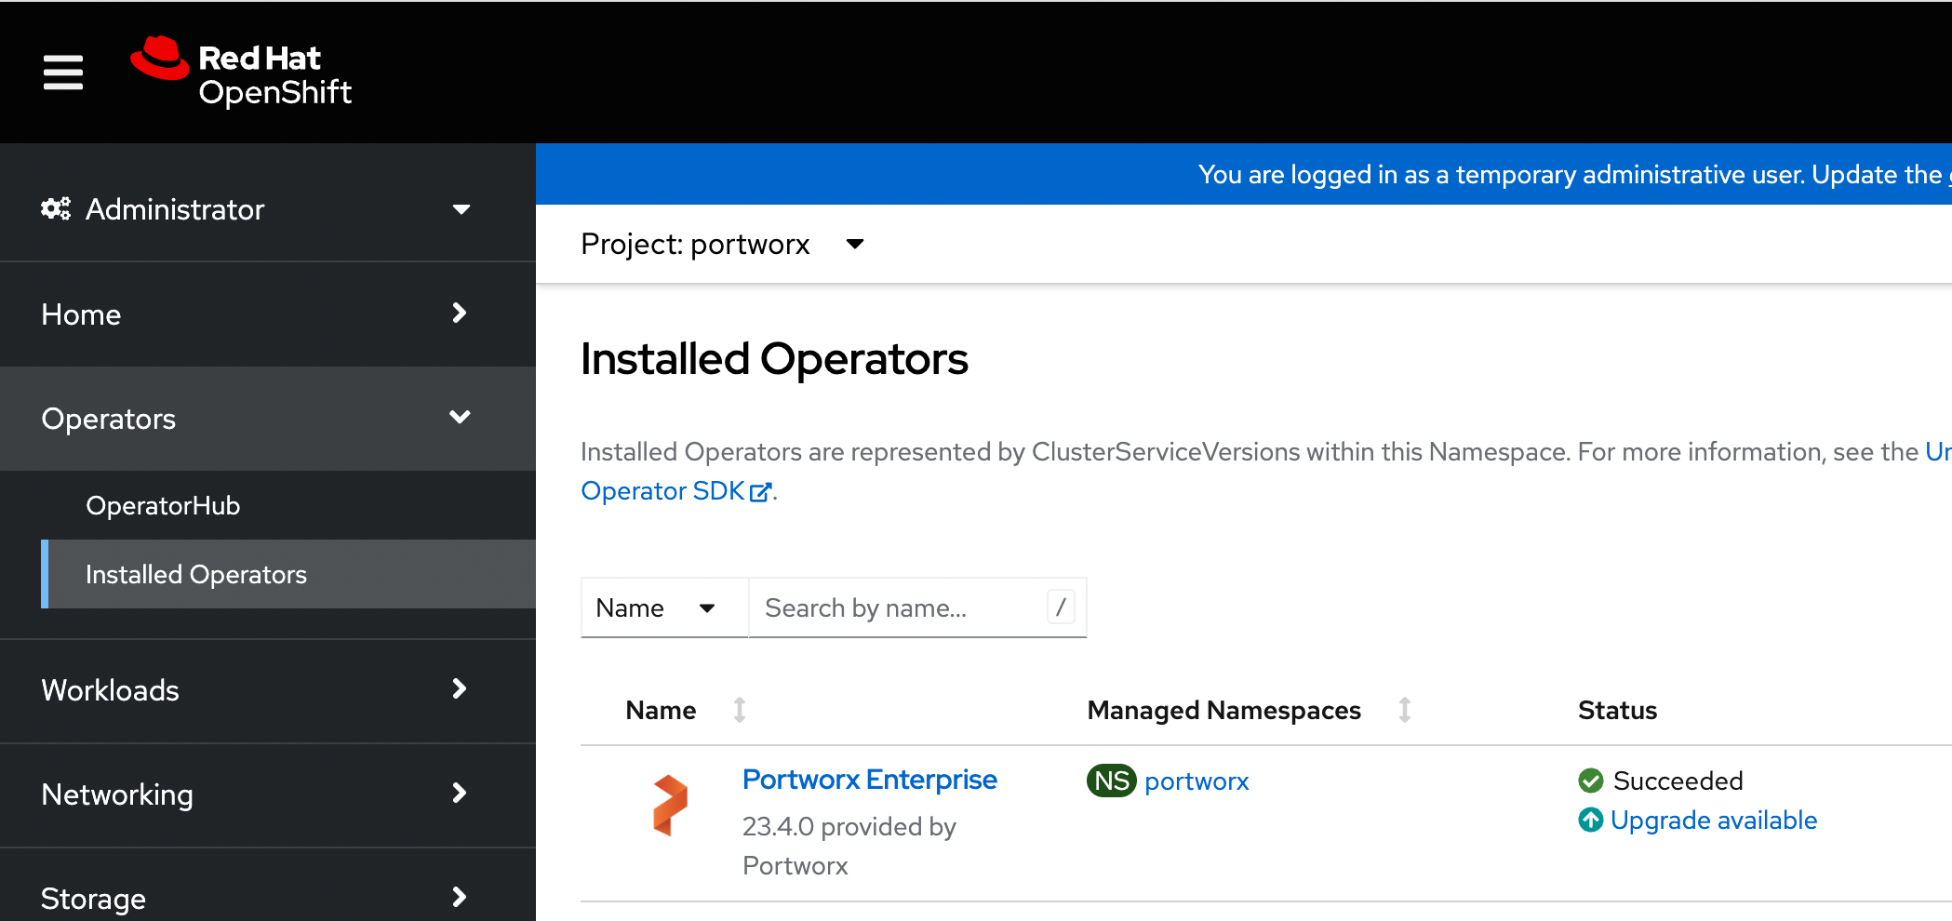
Task: Switch to the OperatorHub page
Action: click(x=164, y=505)
